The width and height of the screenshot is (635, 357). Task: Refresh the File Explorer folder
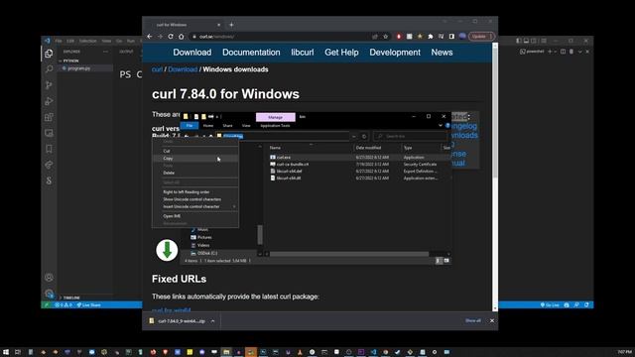[364, 137]
